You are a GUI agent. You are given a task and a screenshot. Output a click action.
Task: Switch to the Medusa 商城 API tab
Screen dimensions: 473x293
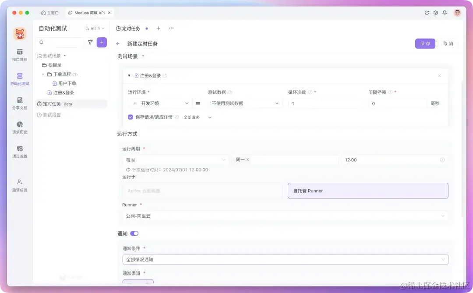pyautogui.click(x=89, y=13)
